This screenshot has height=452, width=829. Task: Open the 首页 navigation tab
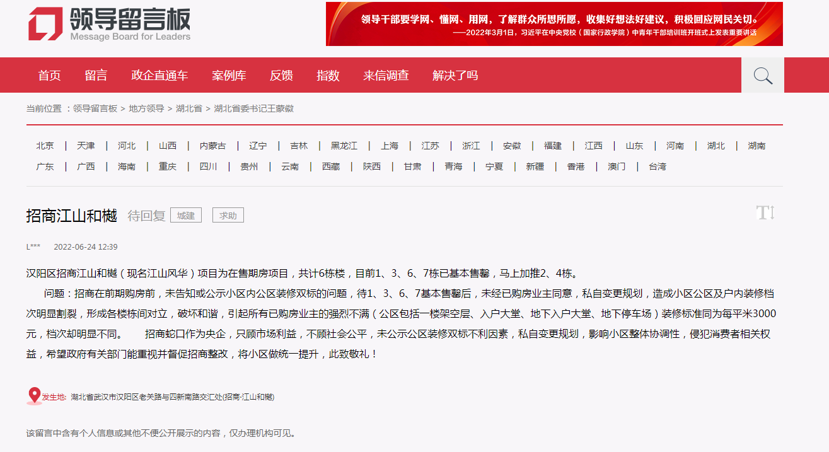pos(49,76)
